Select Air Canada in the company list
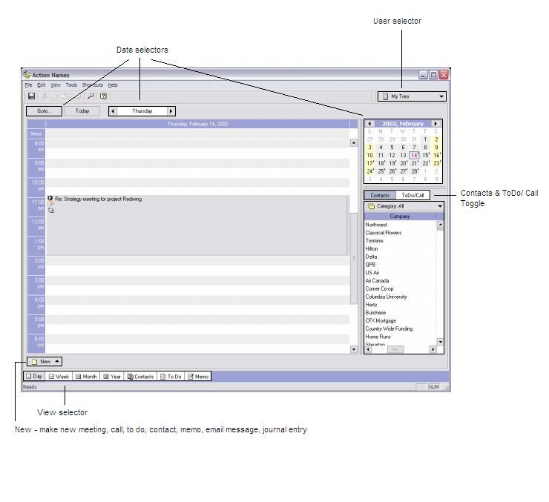The image size is (549, 502). (377, 281)
